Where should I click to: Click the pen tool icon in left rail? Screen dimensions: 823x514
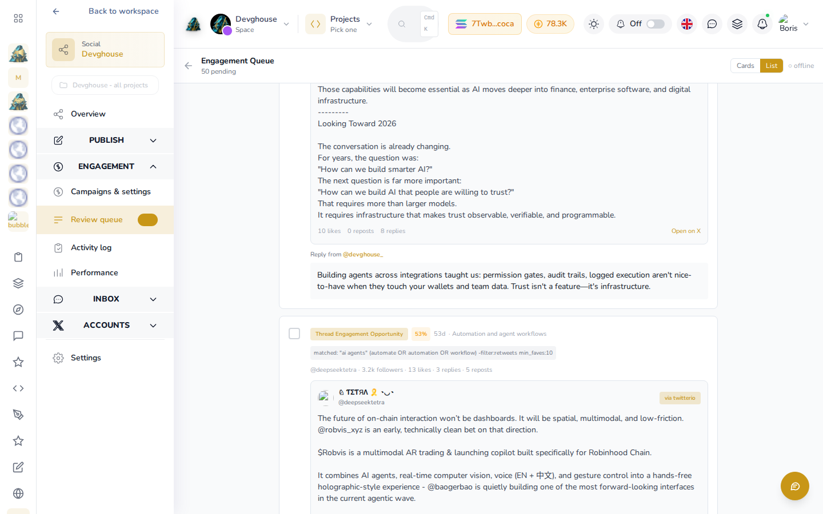(x=18, y=415)
